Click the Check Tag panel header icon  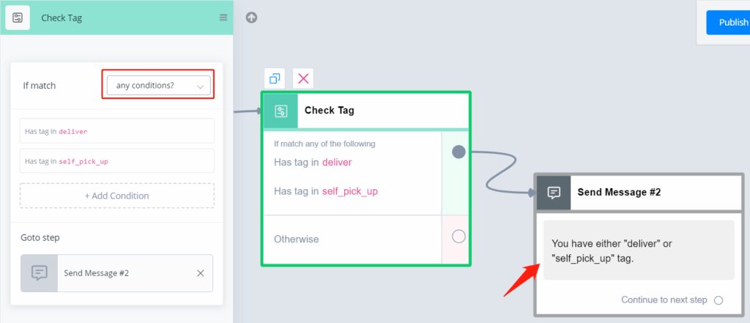pyautogui.click(x=18, y=18)
